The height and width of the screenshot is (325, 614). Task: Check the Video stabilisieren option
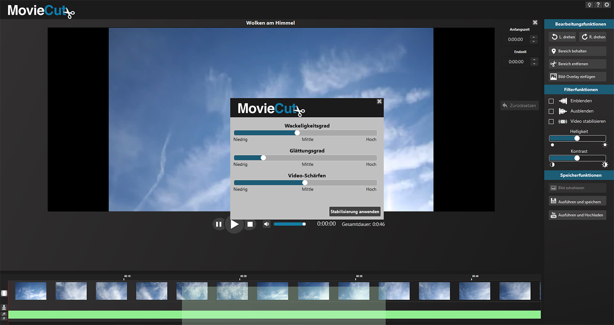(x=551, y=121)
